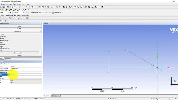The width and height of the screenshot is (178, 100).
Task: Click the New Sketch icon
Action: click(x=26, y=12)
